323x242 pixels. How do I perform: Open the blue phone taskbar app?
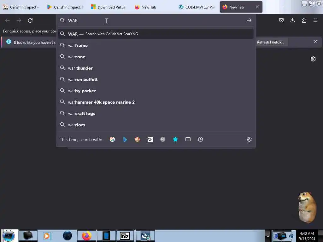click(x=106, y=236)
